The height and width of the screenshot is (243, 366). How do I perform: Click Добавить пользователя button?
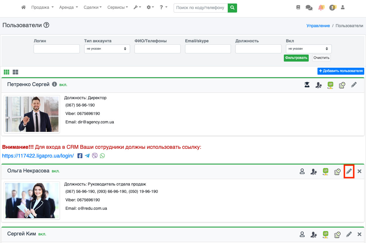[341, 71]
